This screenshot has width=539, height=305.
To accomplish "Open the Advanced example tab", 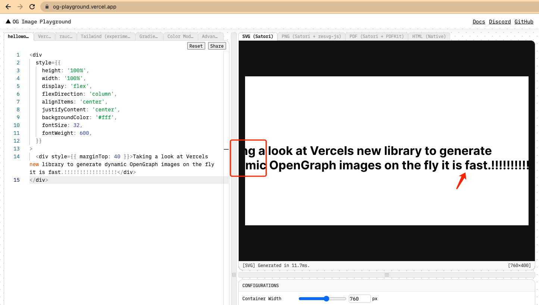I will (211, 36).
